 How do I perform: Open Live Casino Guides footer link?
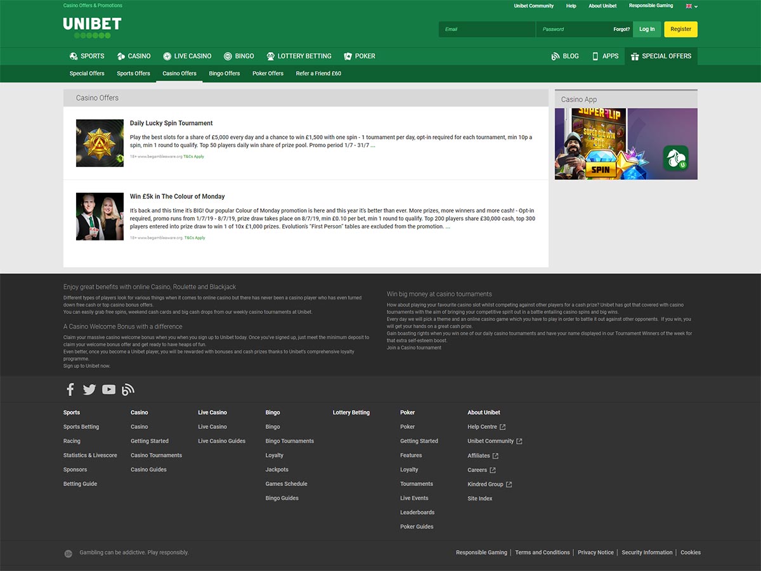(x=221, y=441)
